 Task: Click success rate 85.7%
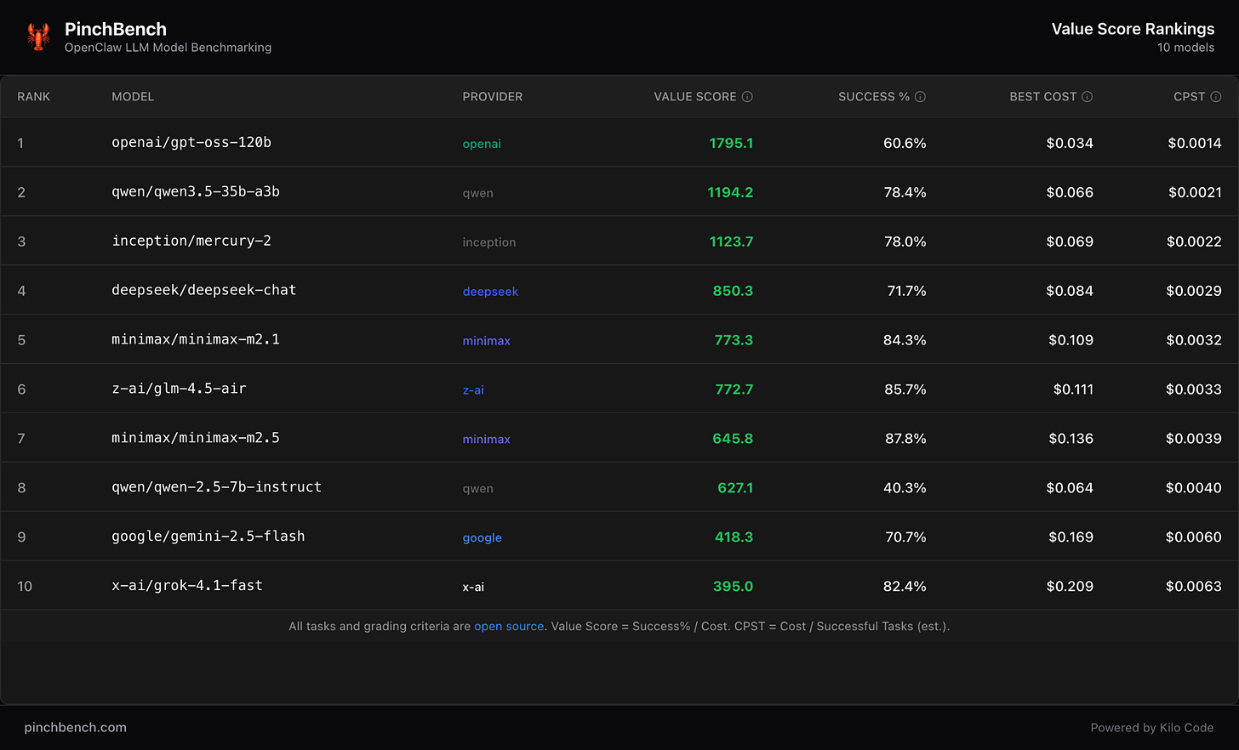905,390
